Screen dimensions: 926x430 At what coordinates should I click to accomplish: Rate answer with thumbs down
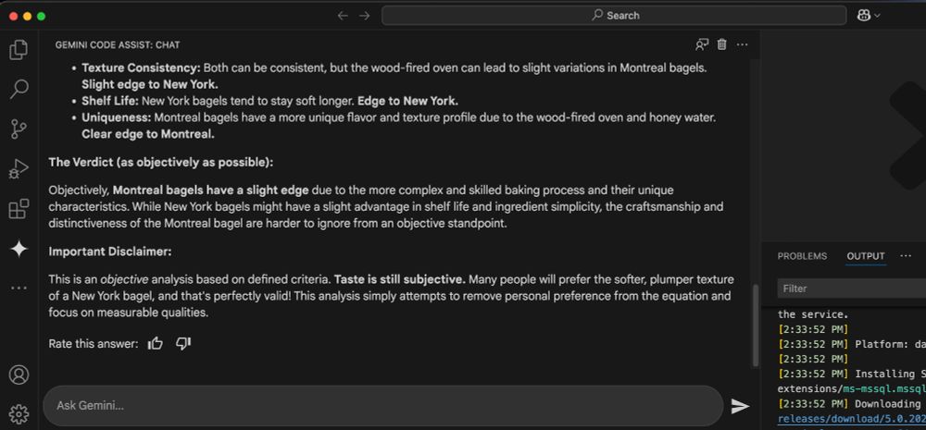coord(183,343)
